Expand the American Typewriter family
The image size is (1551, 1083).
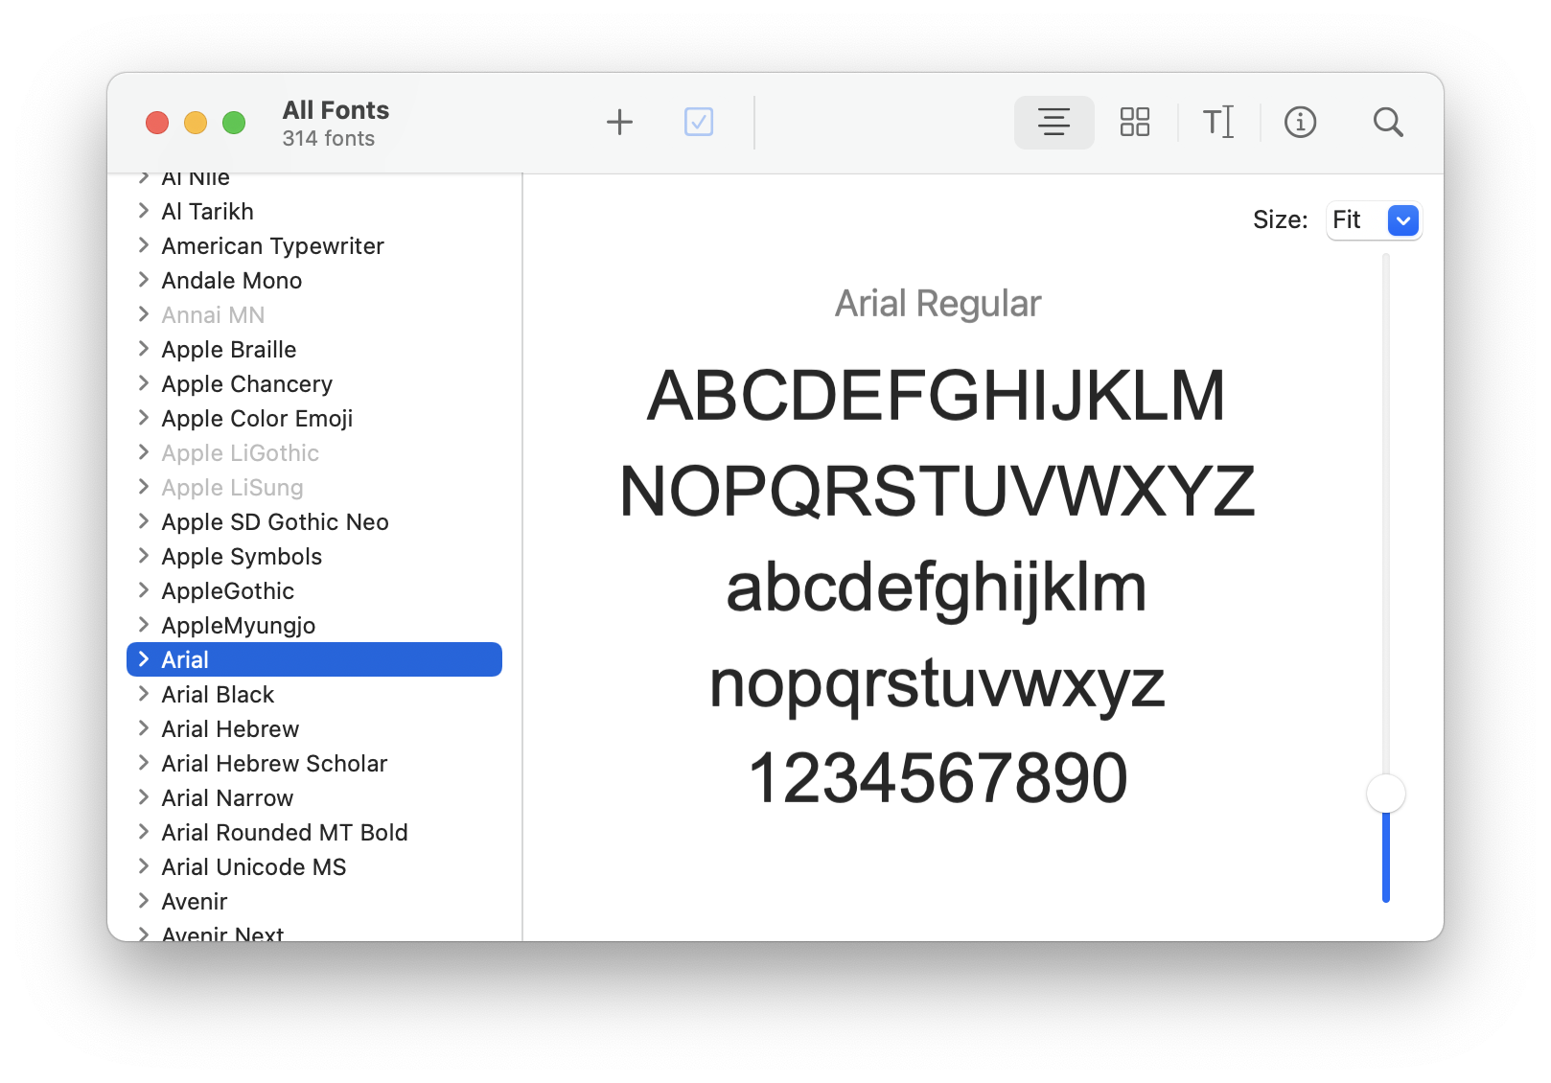point(144,245)
